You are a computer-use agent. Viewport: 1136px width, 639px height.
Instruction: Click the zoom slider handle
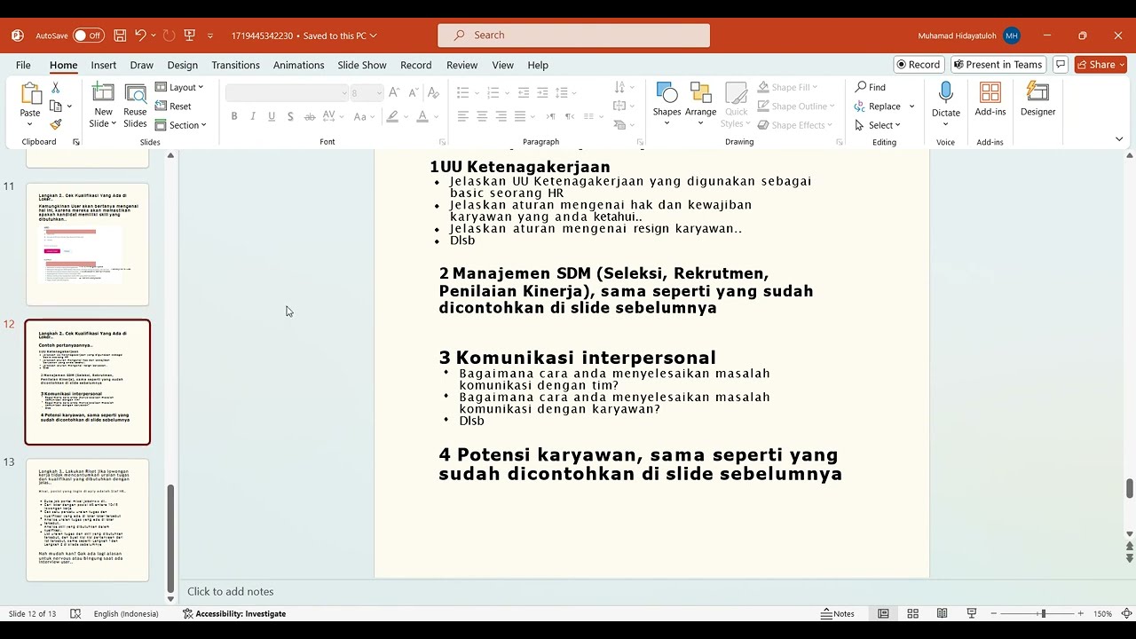(1043, 613)
